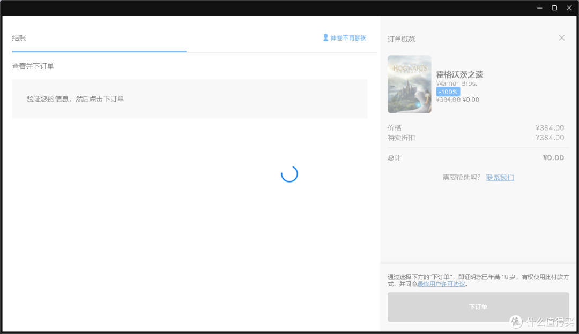Click the account name 神卷不再膨胀
This screenshot has height=334, width=579.
pyautogui.click(x=348, y=38)
